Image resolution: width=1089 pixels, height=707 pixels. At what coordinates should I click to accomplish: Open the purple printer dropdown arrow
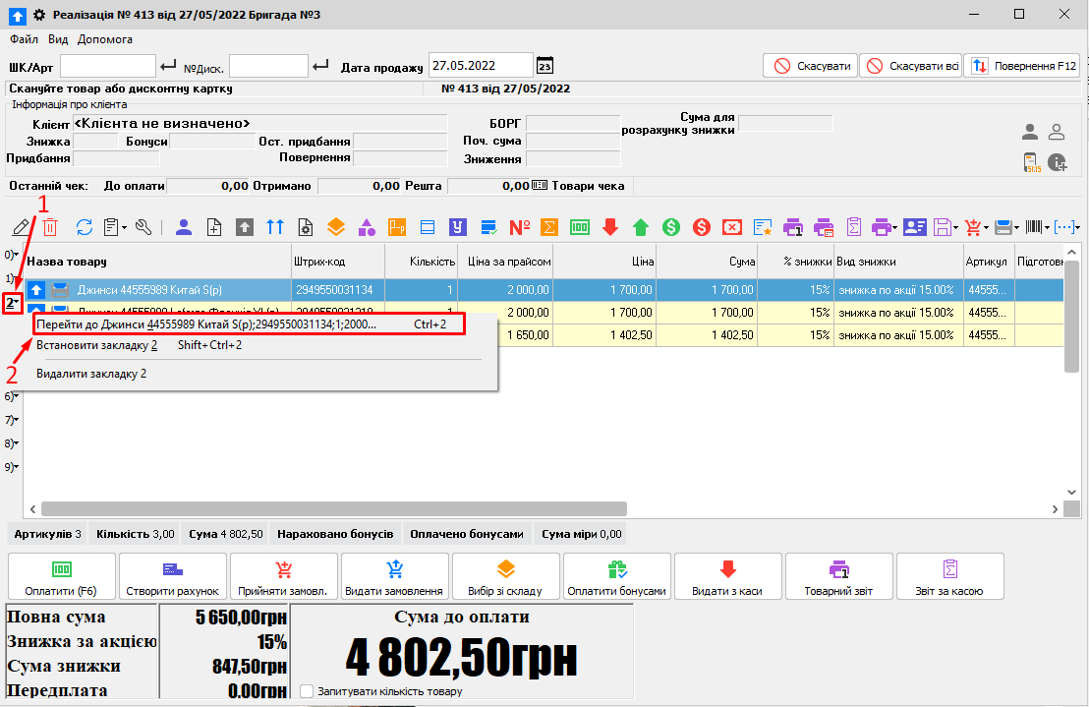tap(892, 228)
